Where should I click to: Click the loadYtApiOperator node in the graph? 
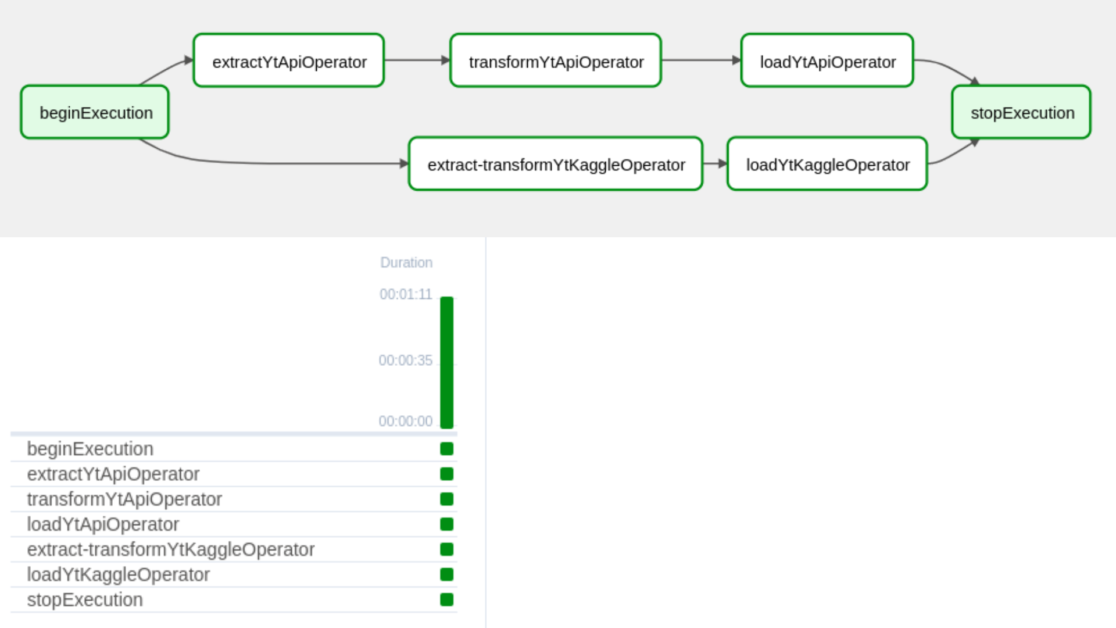tap(827, 60)
